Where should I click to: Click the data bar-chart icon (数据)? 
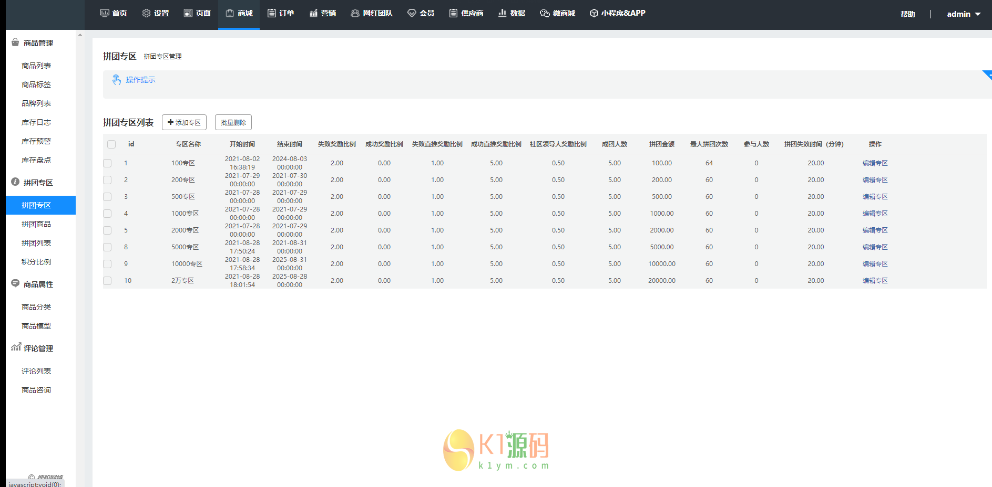click(x=503, y=13)
